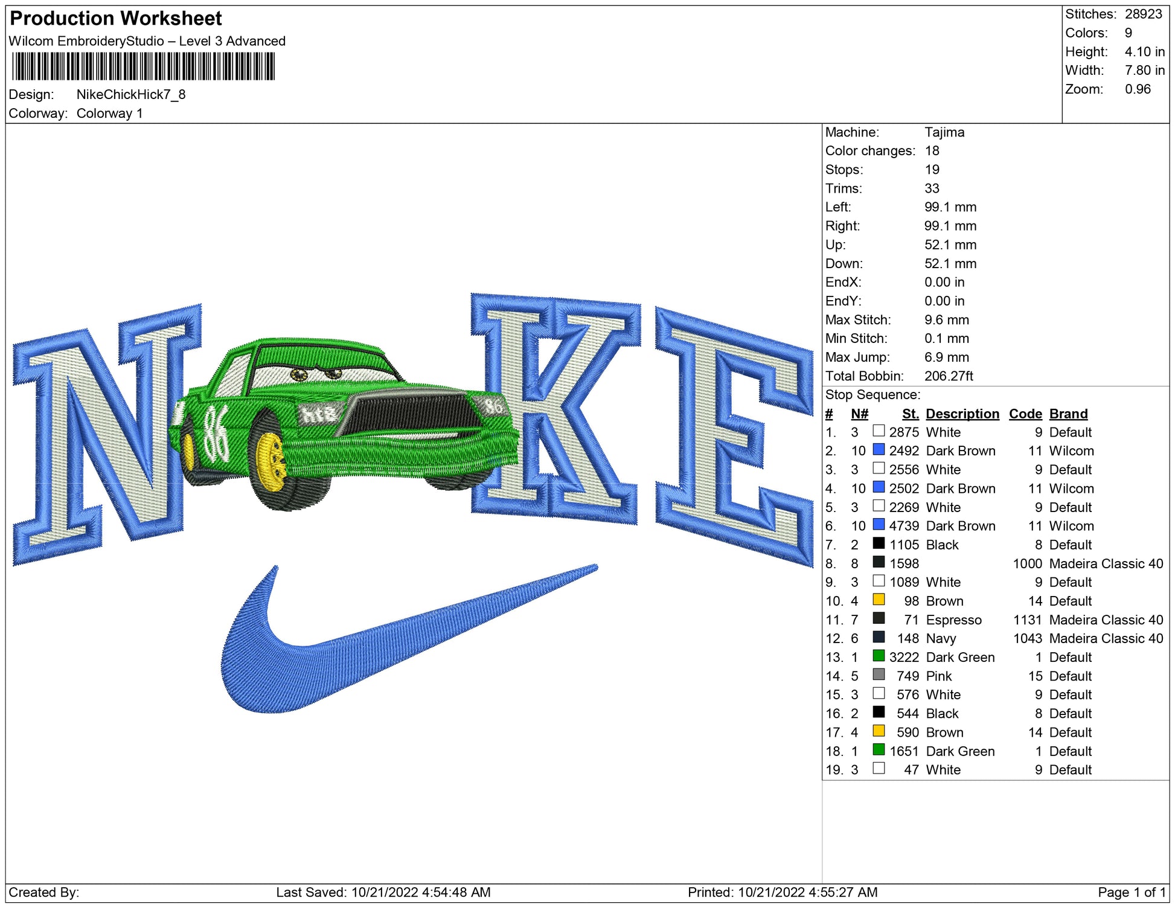The image size is (1175, 904).
Task: Click the St. column header
Action: click(x=910, y=414)
